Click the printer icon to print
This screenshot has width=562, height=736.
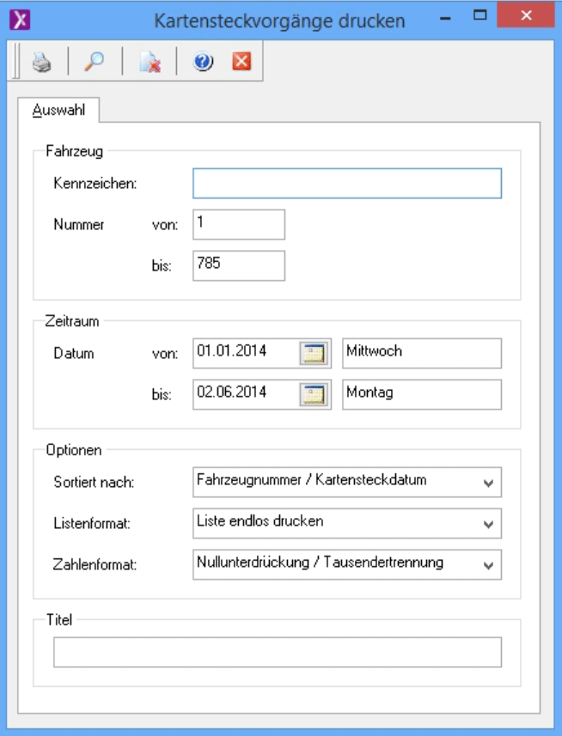click(x=42, y=63)
